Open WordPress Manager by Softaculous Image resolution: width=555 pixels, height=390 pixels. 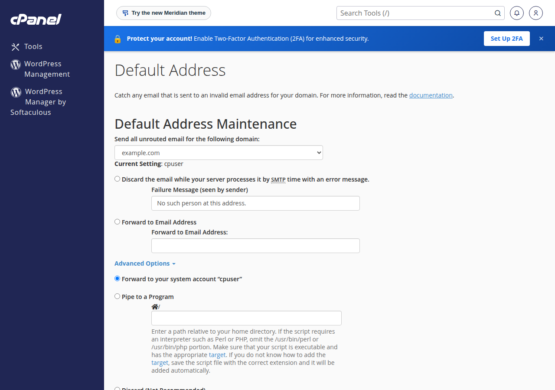pos(38,102)
